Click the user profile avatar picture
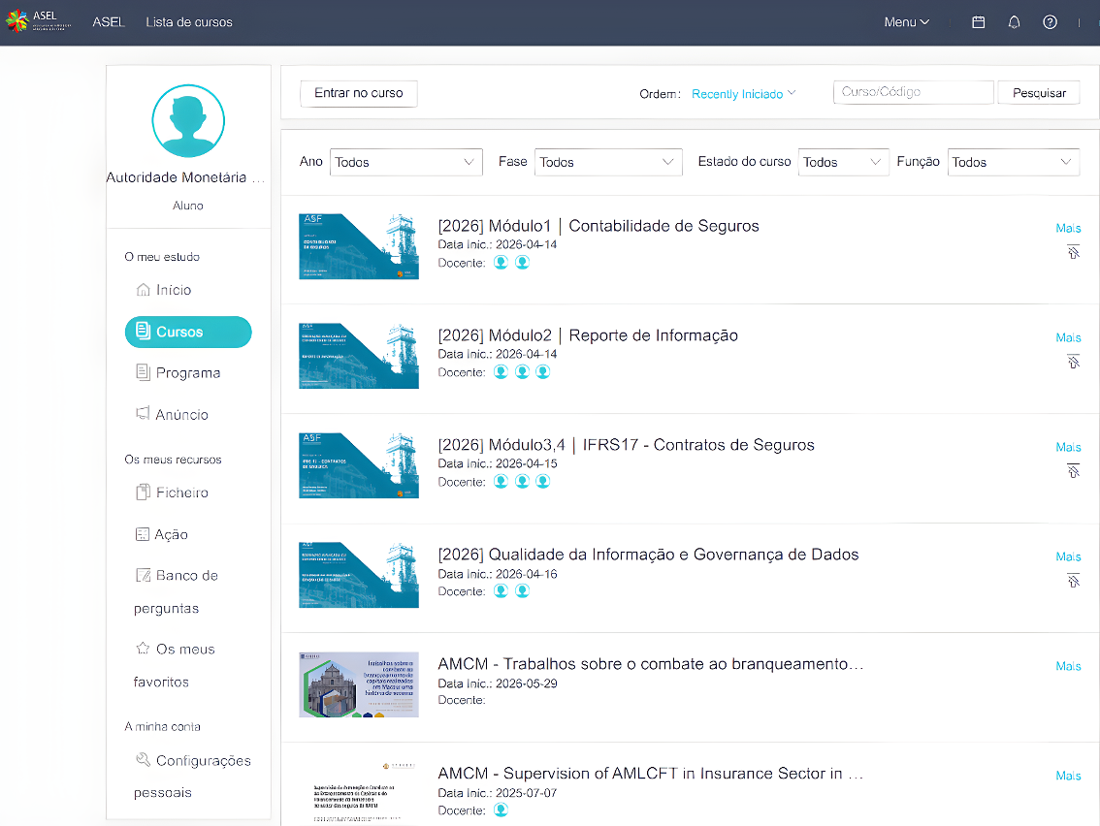Viewport: 1100px width, 826px height. tap(188, 120)
